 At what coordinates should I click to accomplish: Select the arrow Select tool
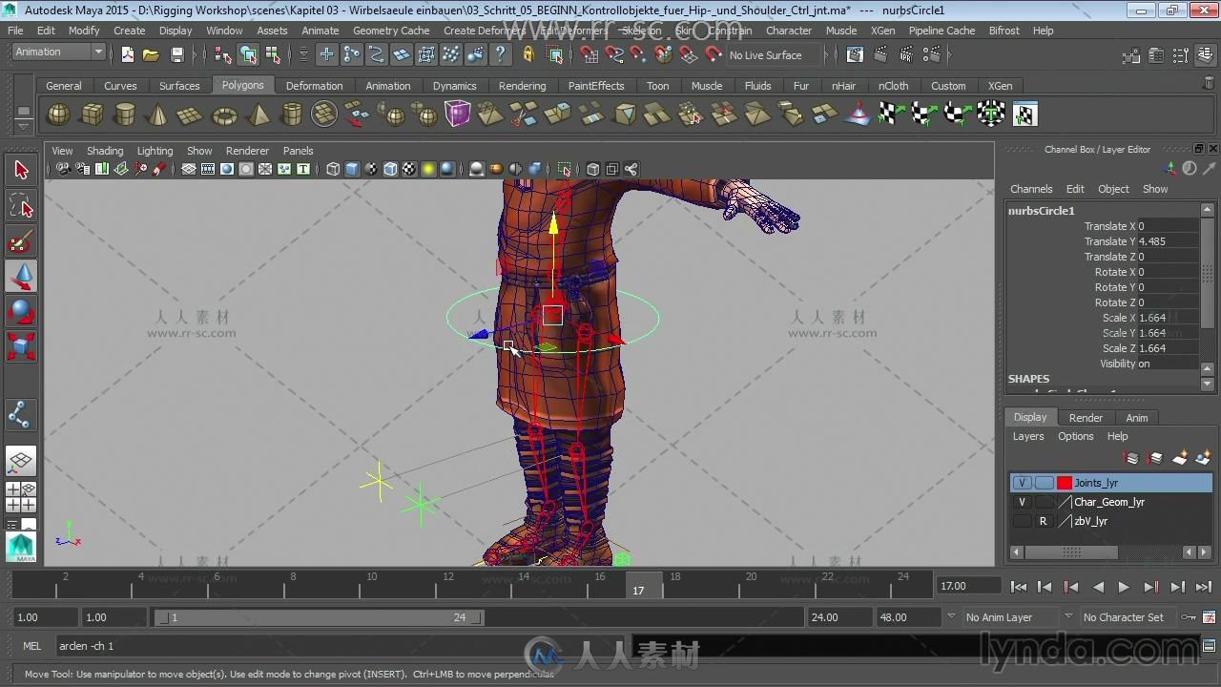click(21, 171)
